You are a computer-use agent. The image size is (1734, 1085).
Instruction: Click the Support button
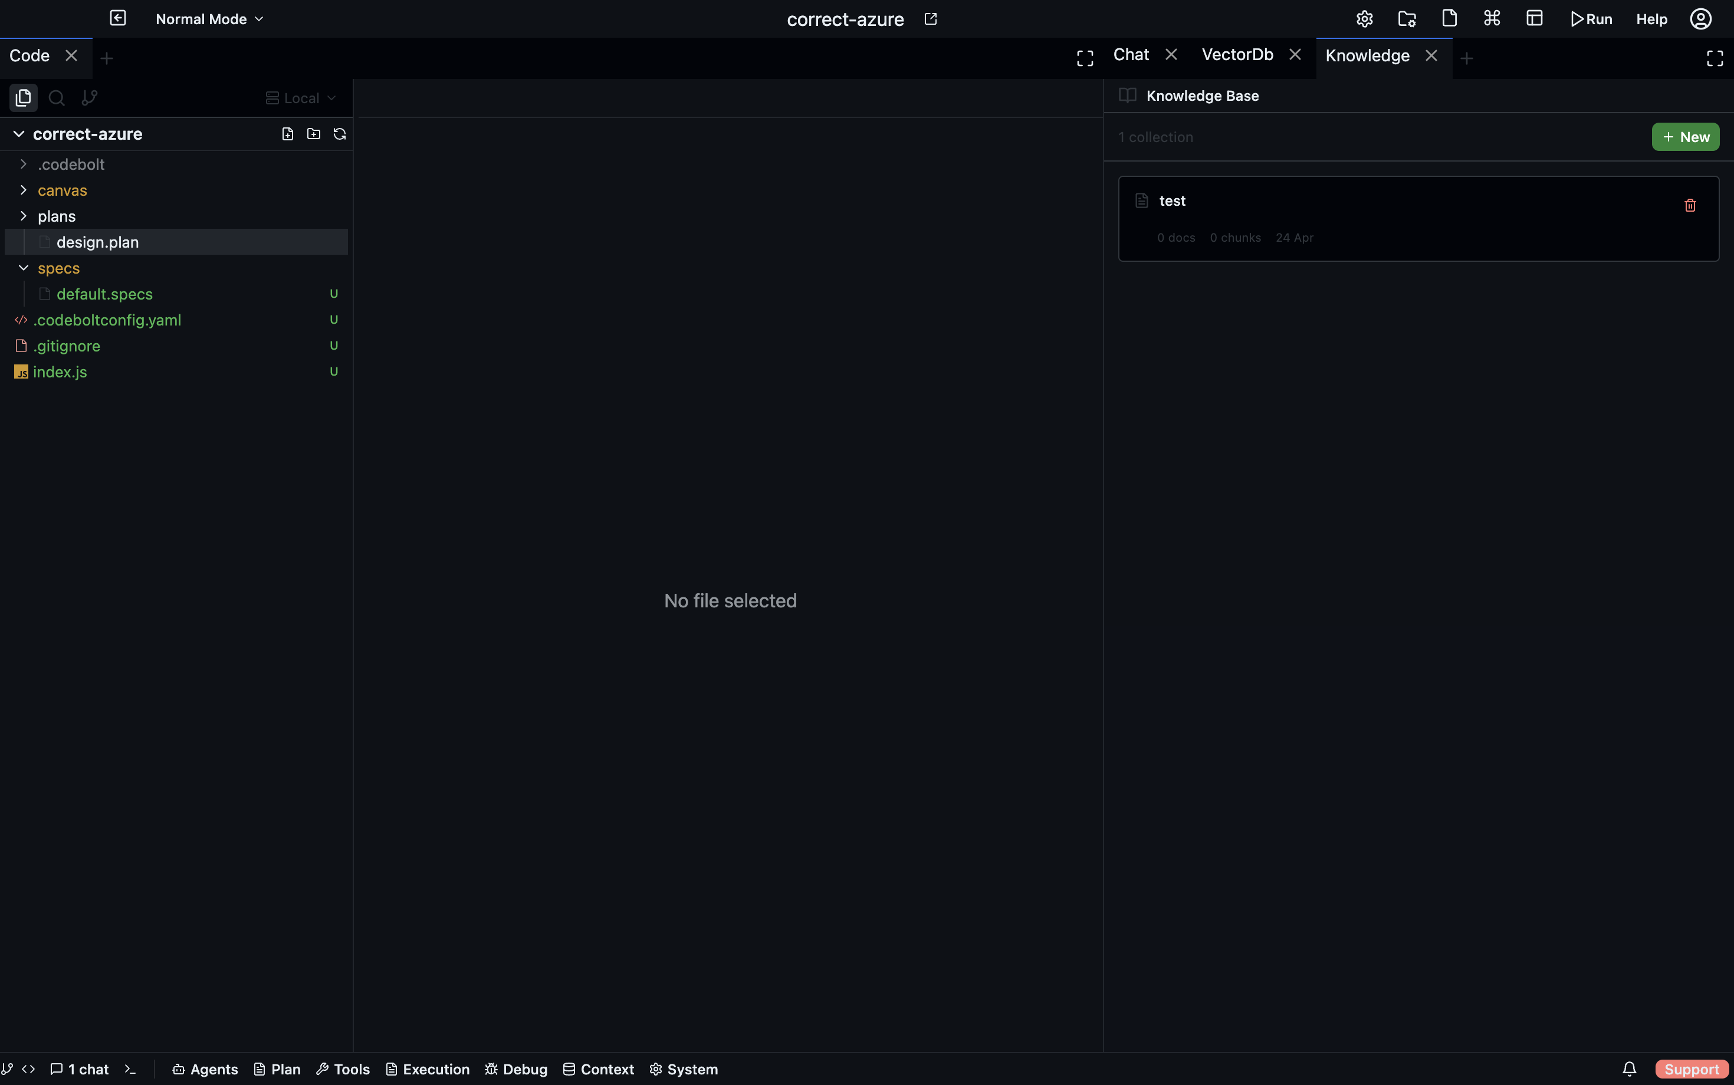point(1691,1069)
